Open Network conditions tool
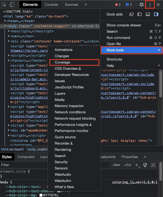This screenshot has height=197, width=163. [74, 112]
